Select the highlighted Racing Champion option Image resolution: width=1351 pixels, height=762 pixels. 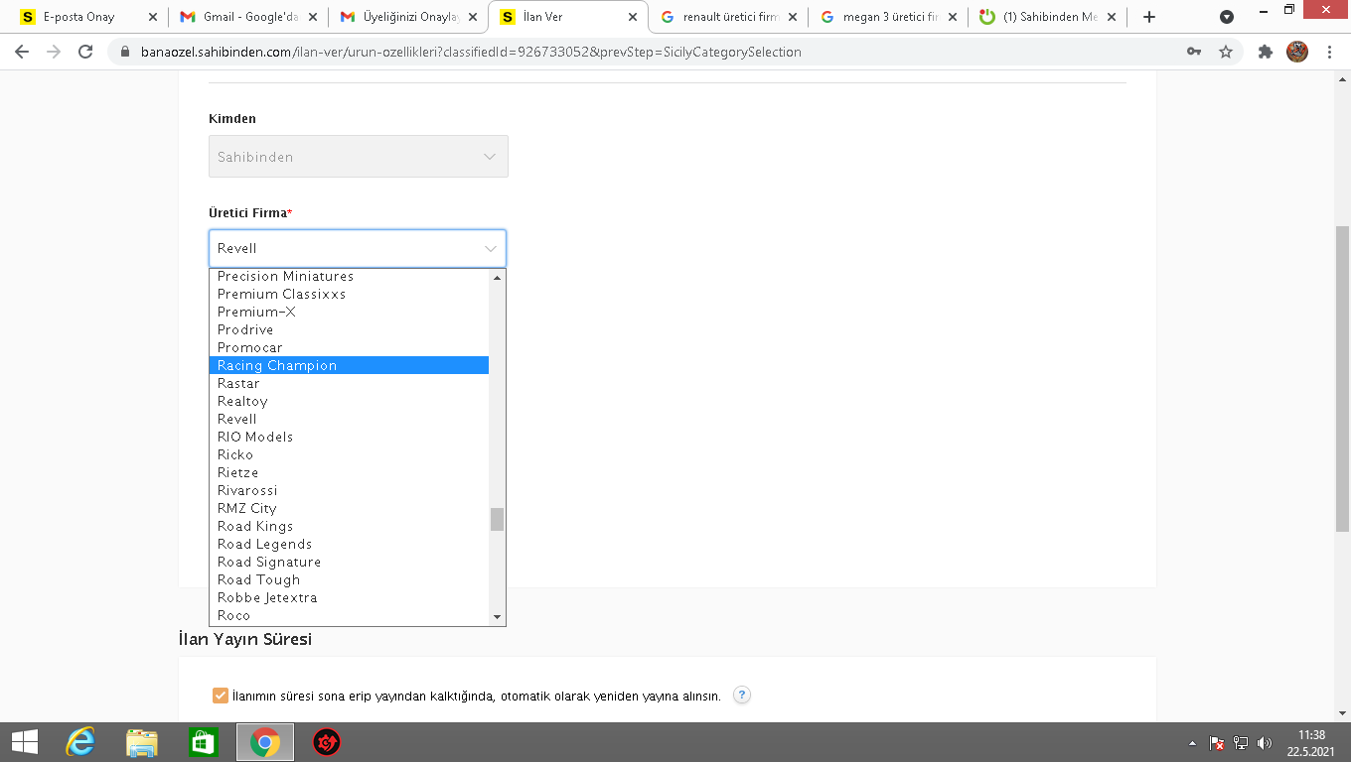pyautogui.click(x=350, y=365)
